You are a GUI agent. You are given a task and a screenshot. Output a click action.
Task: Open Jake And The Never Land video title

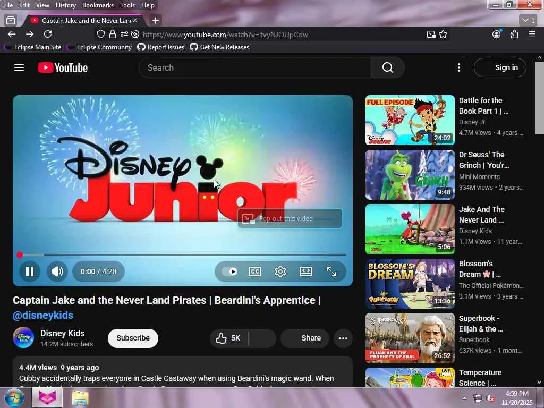click(x=481, y=215)
